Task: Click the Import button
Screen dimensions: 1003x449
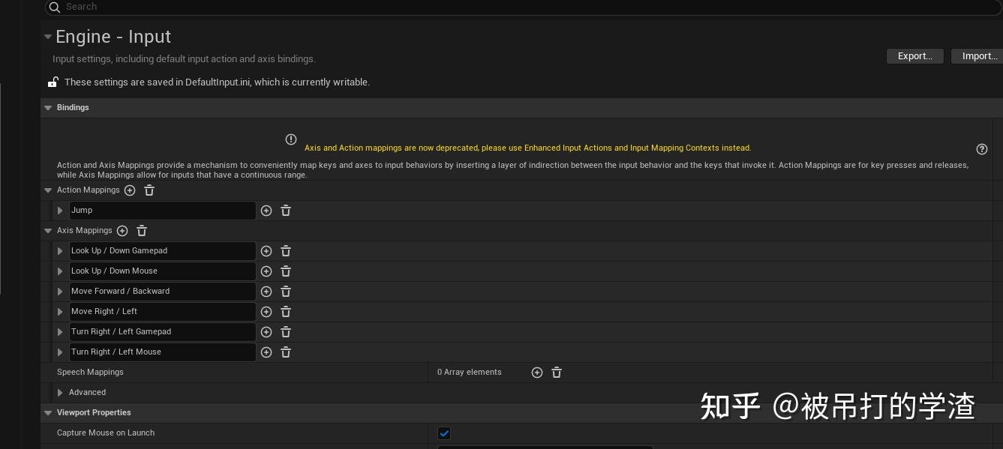Action: pos(979,56)
